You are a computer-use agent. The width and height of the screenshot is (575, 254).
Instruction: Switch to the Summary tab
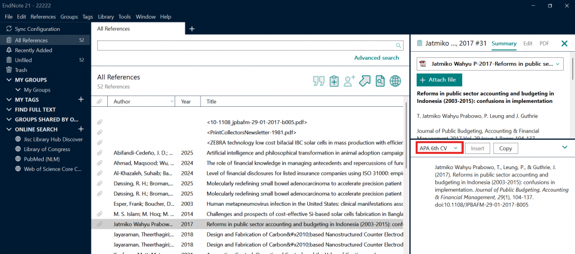504,43
